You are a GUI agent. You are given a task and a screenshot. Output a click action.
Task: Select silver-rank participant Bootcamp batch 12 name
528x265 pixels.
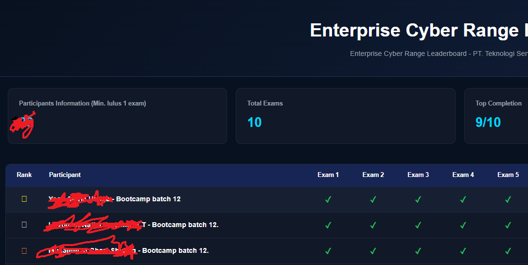133,225
